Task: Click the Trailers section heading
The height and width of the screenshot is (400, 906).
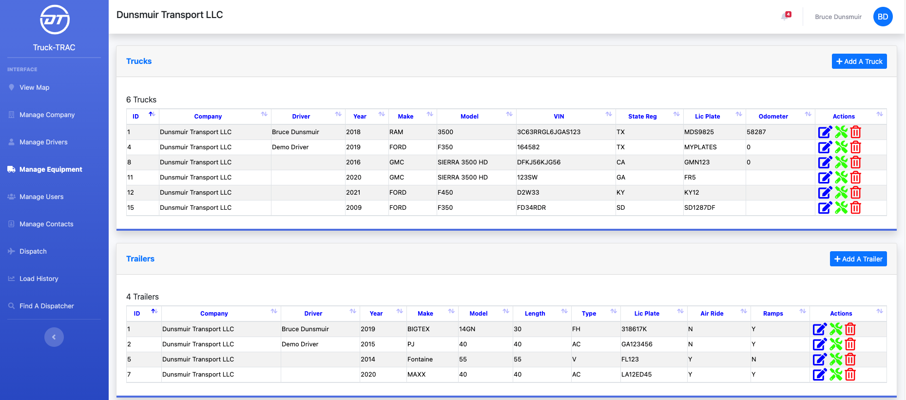Action: pyautogui.click(x=140, y=259)
